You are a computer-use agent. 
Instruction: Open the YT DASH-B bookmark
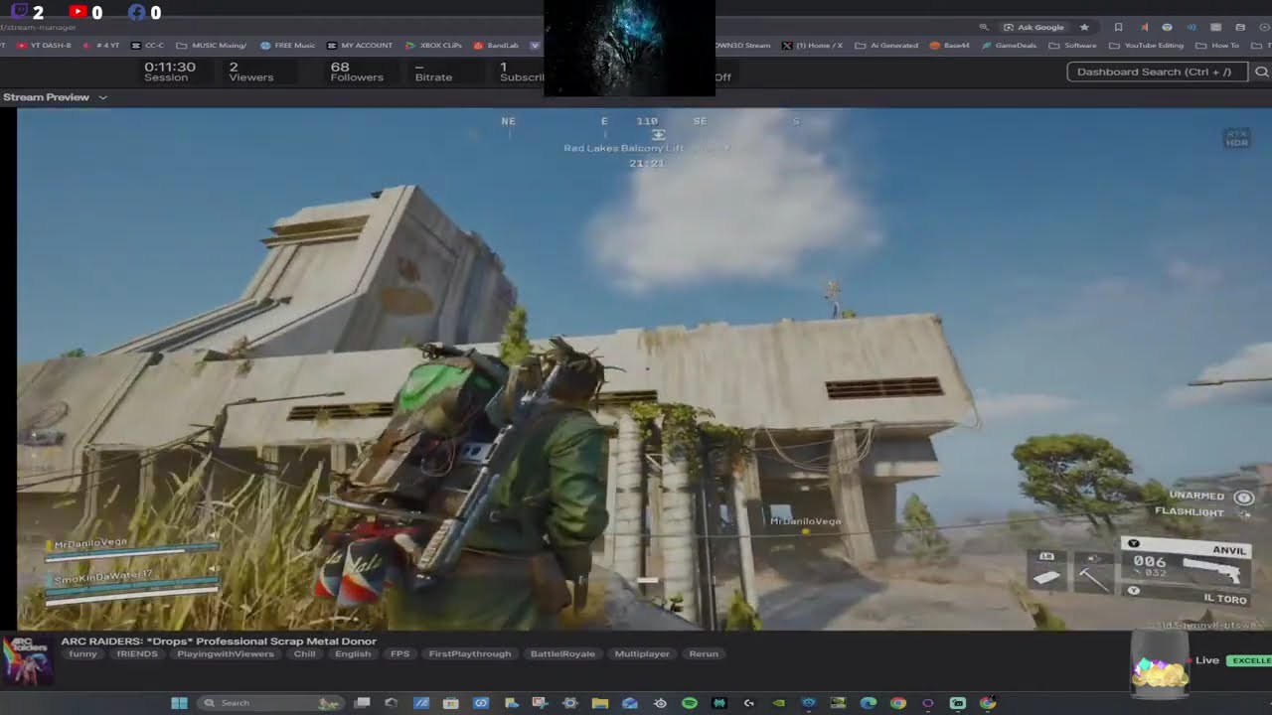pos(44,46)
